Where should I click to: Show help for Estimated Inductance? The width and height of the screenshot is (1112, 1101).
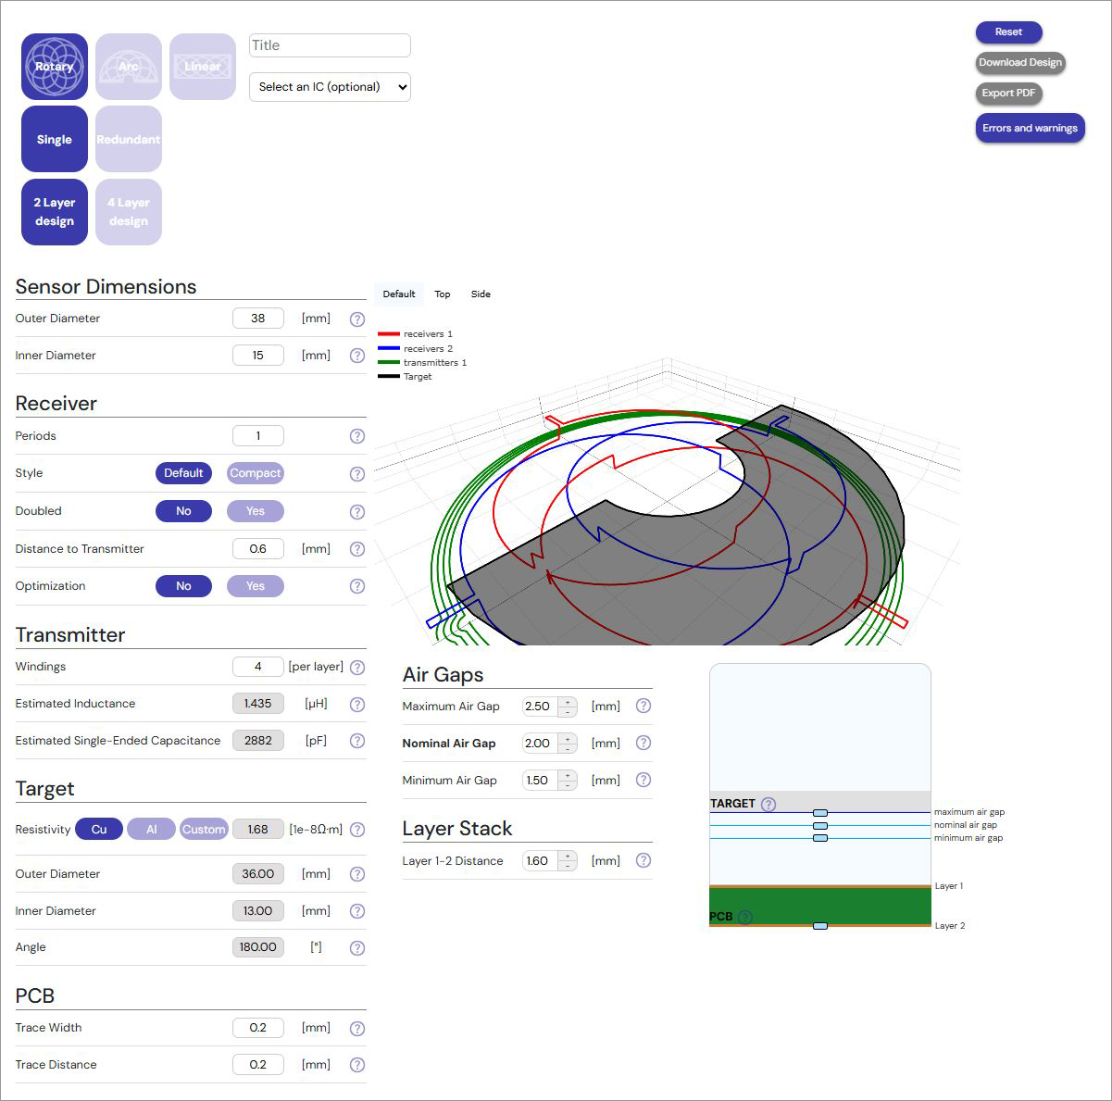point(357,705)
